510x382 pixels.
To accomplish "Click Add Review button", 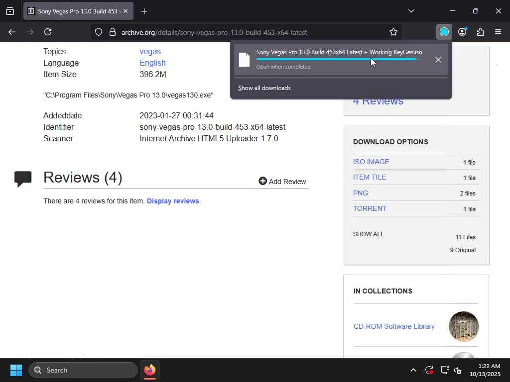I will pos(282,181).
